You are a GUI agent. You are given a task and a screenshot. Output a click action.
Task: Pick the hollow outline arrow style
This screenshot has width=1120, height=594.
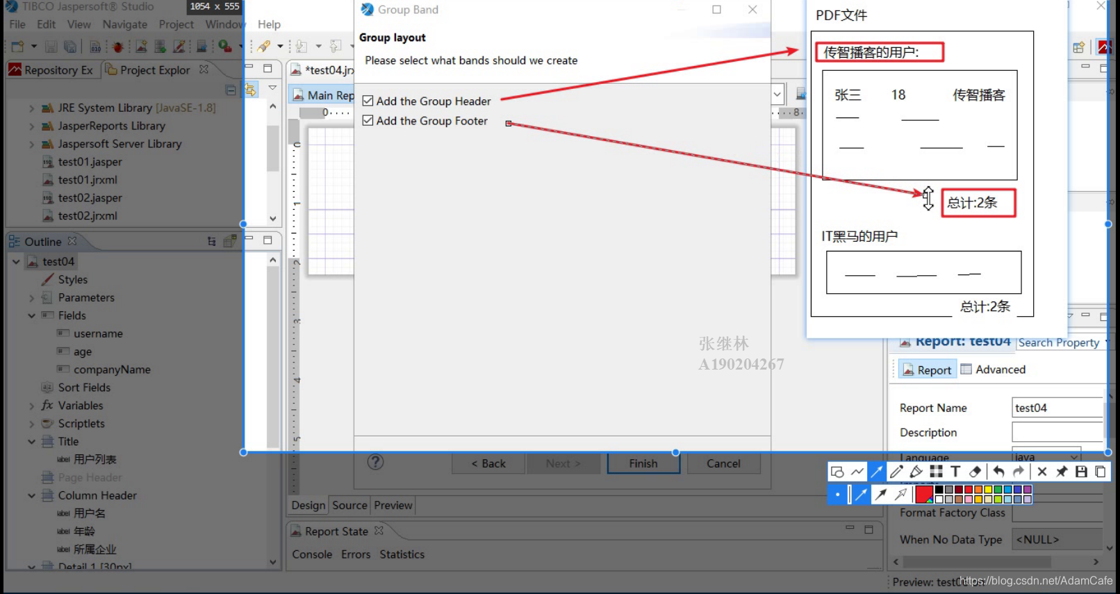coord(900,494)
